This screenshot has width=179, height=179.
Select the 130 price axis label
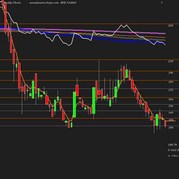(x=171, y=127)
